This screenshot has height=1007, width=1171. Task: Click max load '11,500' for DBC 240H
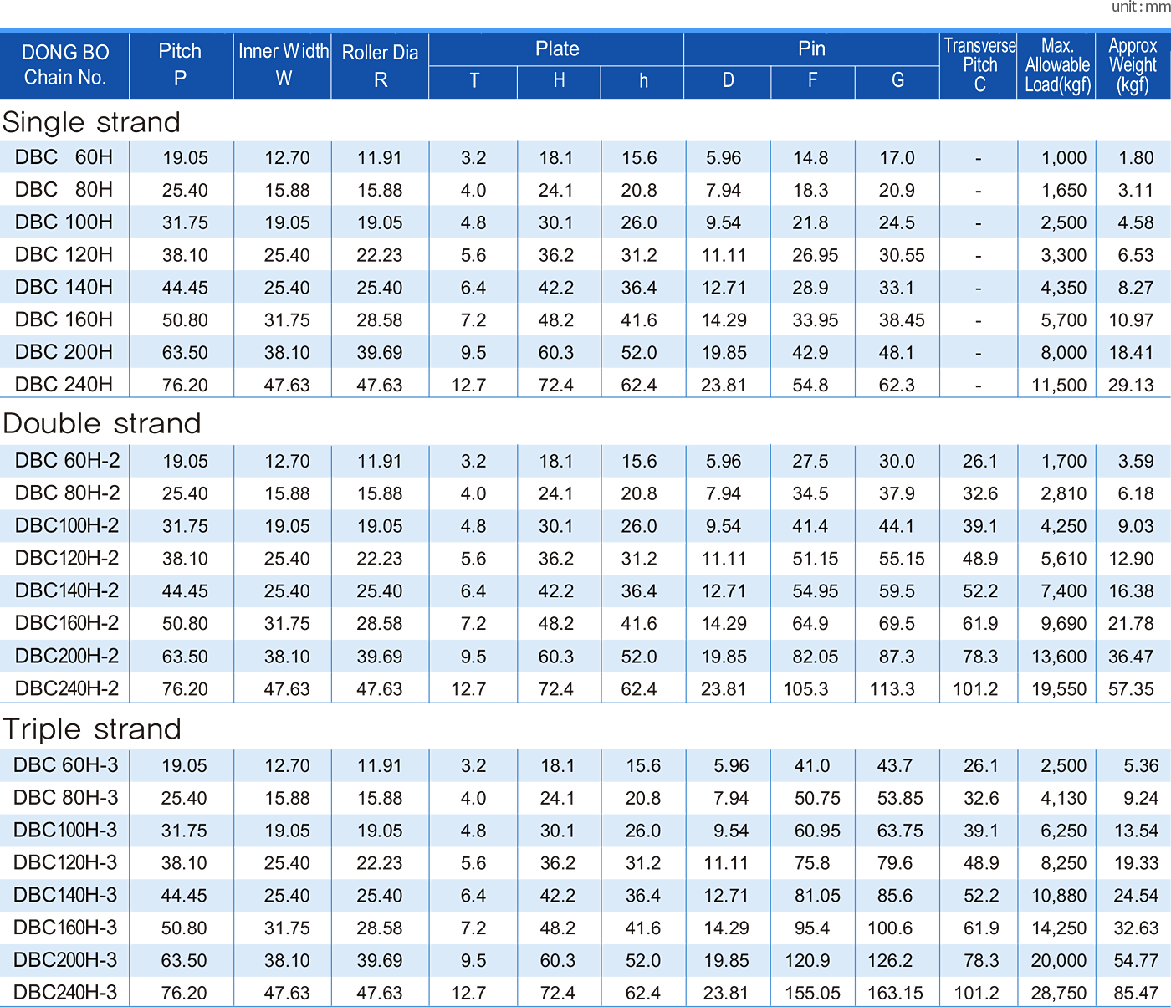tap(1059, 386)
